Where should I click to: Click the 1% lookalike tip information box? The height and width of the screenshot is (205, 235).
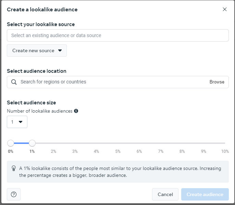(x=118, y=172)
